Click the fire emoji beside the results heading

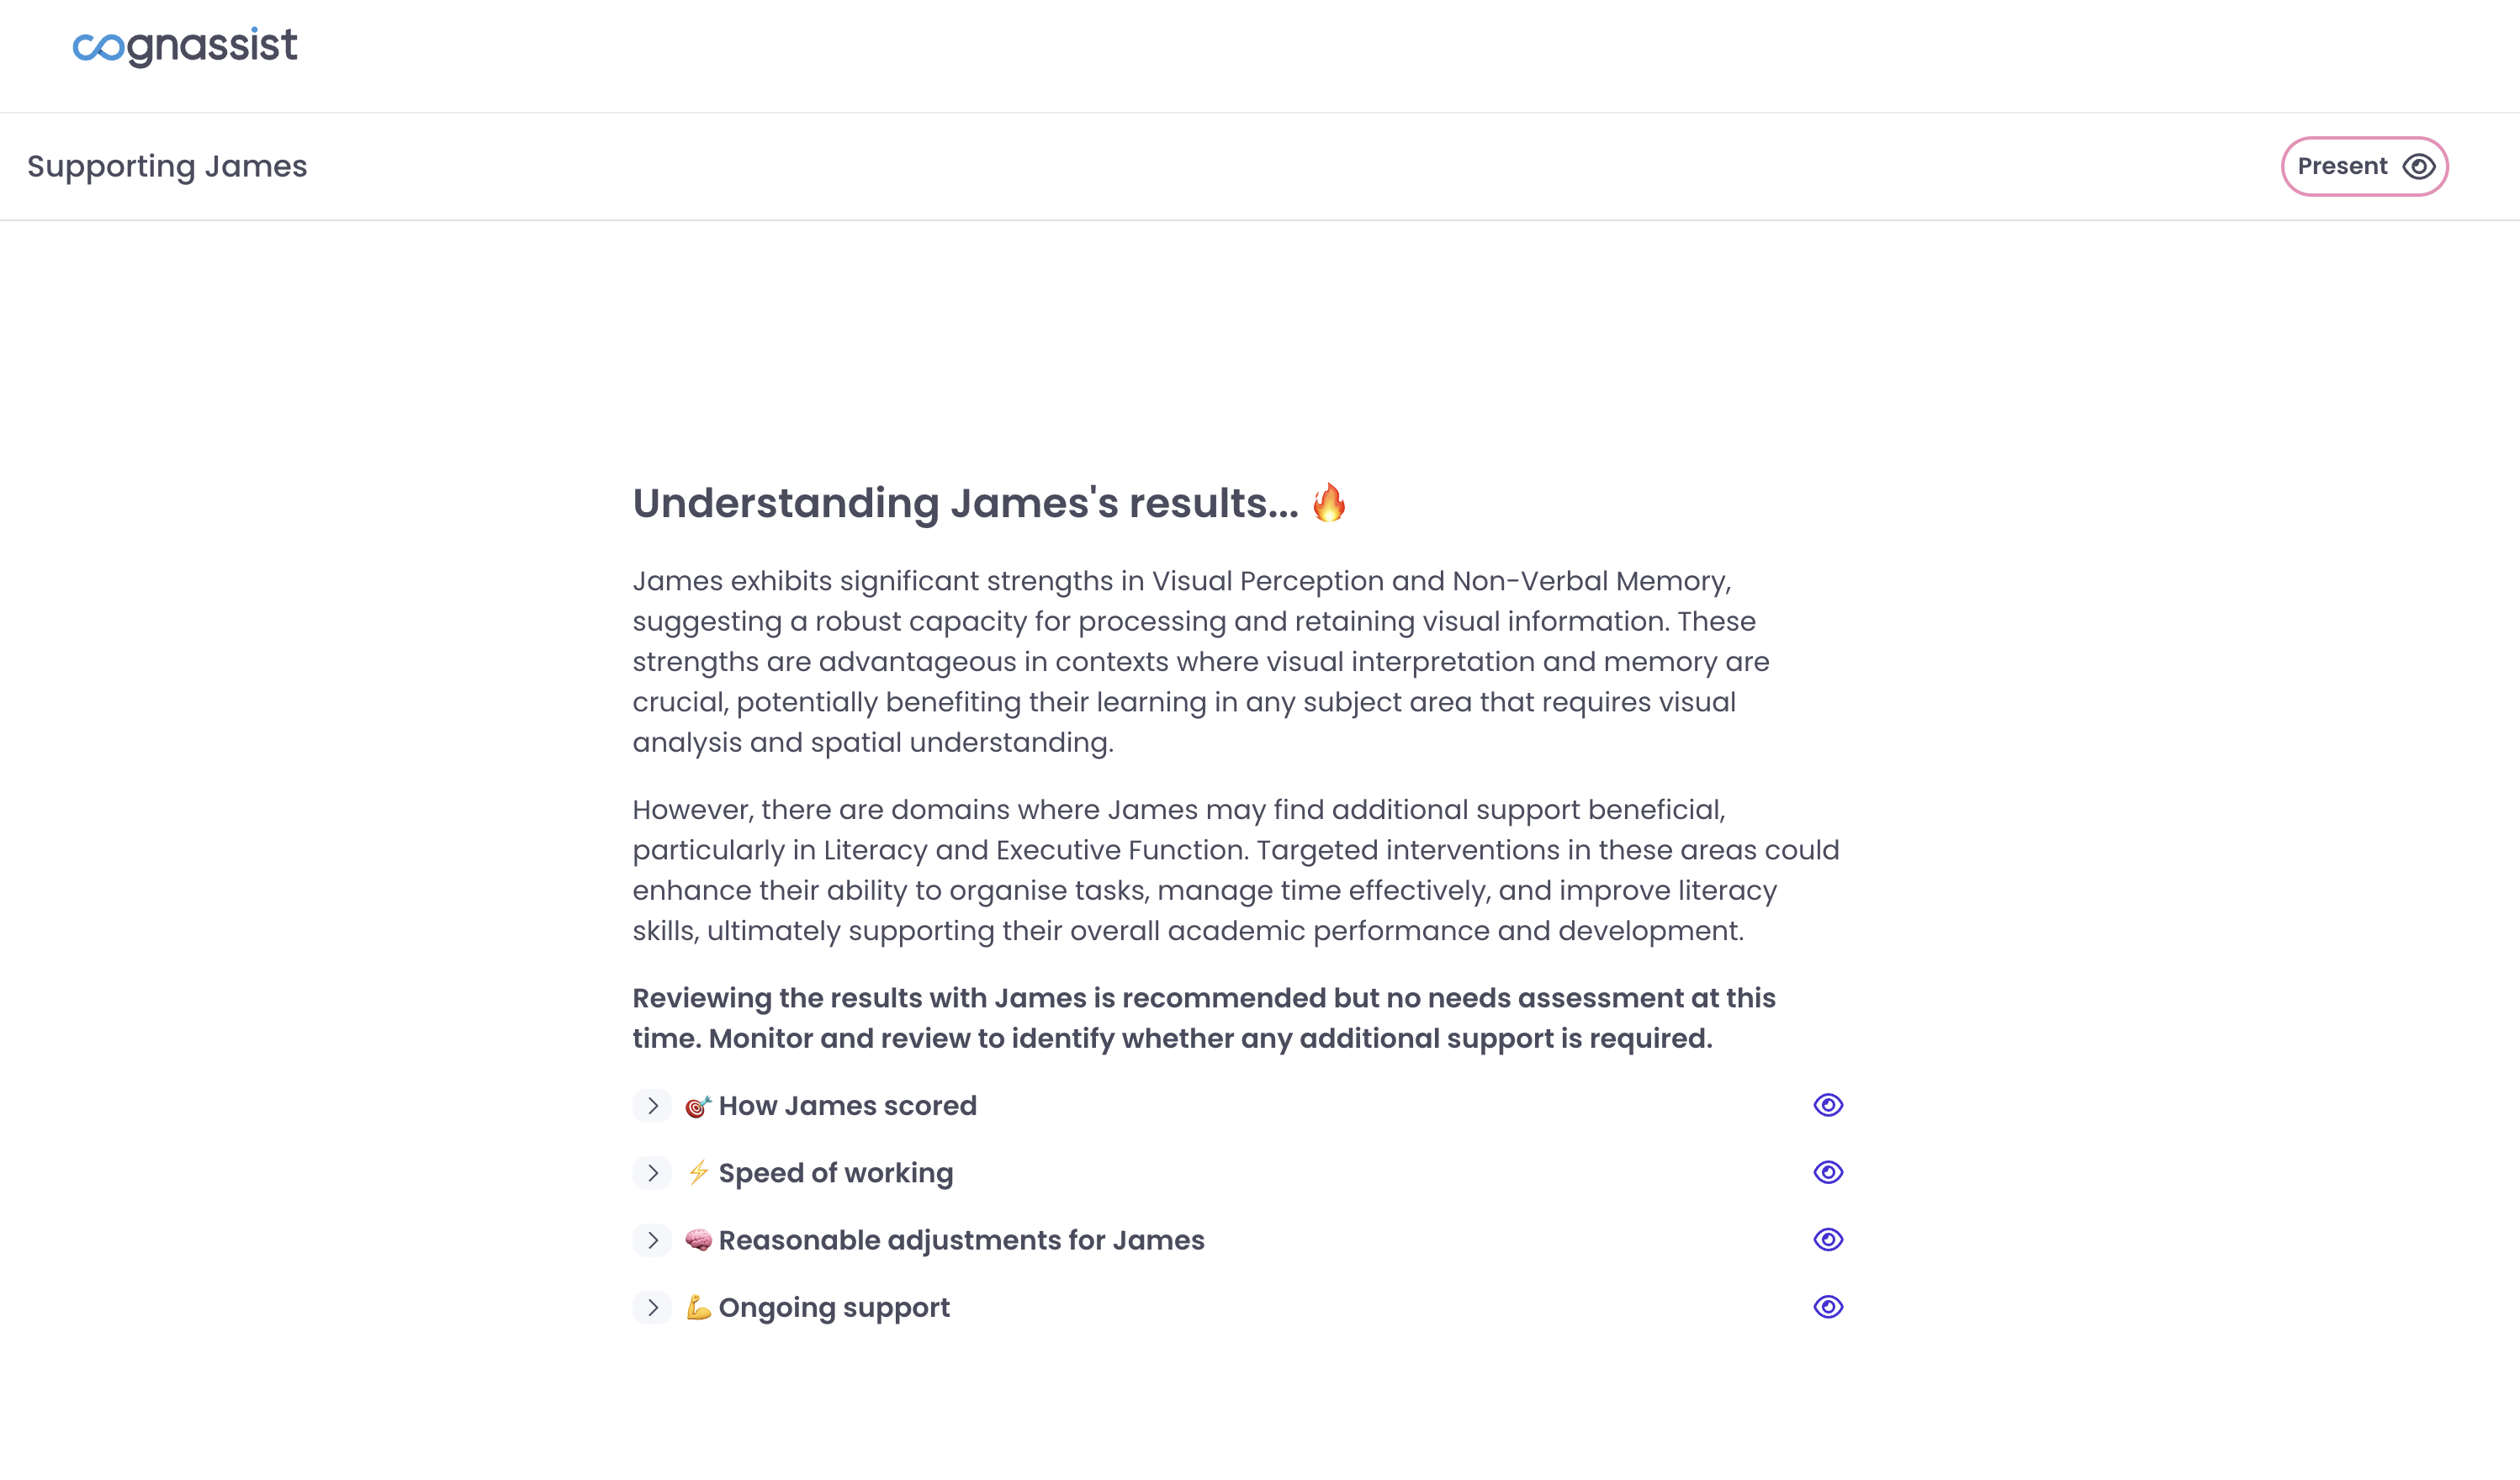pos(1329,503)
